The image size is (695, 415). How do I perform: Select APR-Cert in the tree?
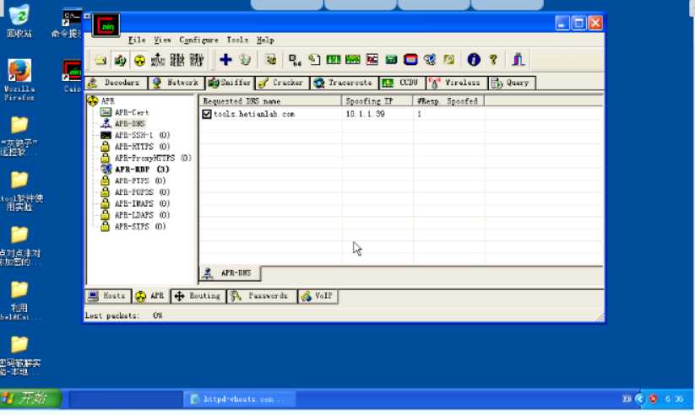pos(132,112)
